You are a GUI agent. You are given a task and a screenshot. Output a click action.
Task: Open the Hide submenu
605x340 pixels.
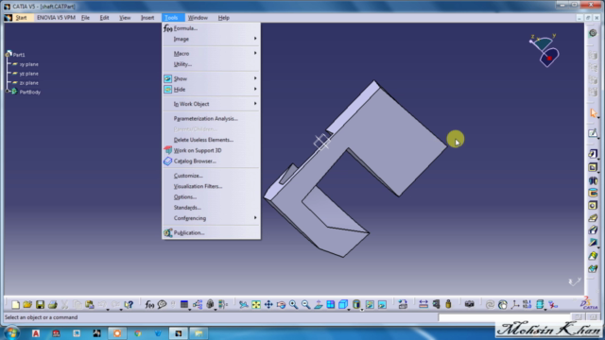(211, 90)
